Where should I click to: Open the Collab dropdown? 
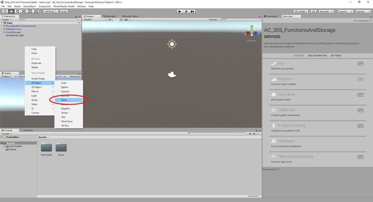(301, 11)
